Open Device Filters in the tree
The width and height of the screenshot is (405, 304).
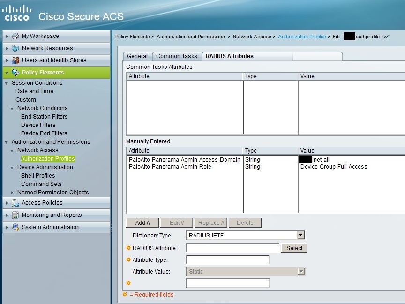tap(38, 125)
